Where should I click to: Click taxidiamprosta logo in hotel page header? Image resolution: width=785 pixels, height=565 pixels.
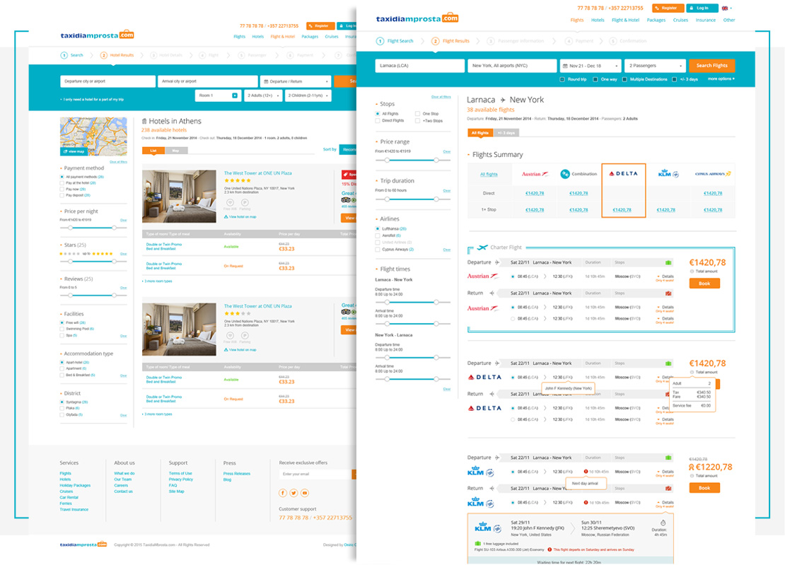97,35
